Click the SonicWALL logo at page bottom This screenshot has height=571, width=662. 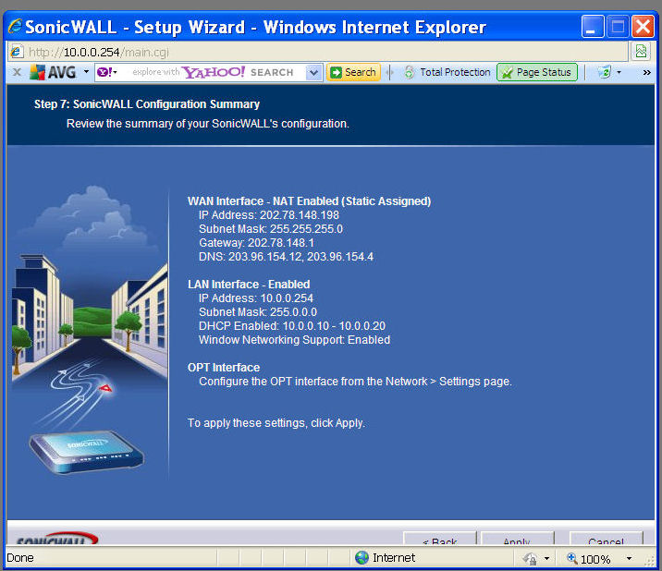55,539
